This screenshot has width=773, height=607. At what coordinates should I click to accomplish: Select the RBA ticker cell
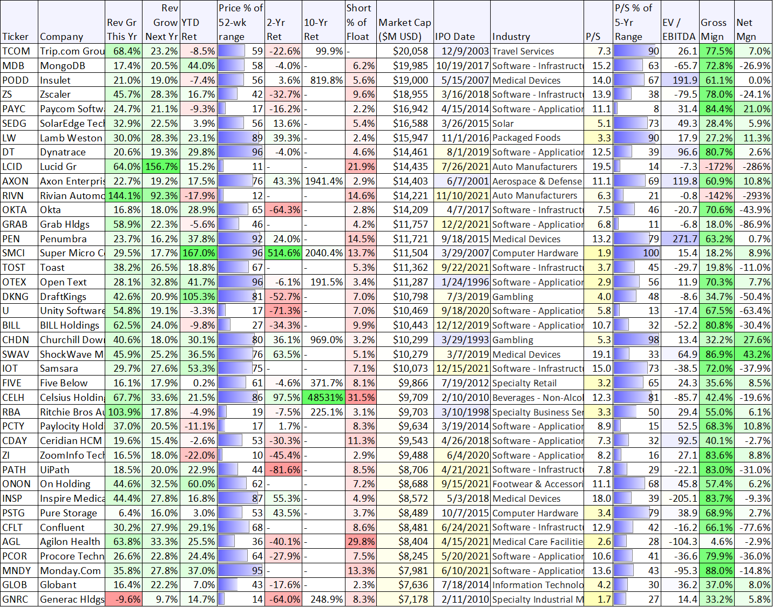(19, 412)
